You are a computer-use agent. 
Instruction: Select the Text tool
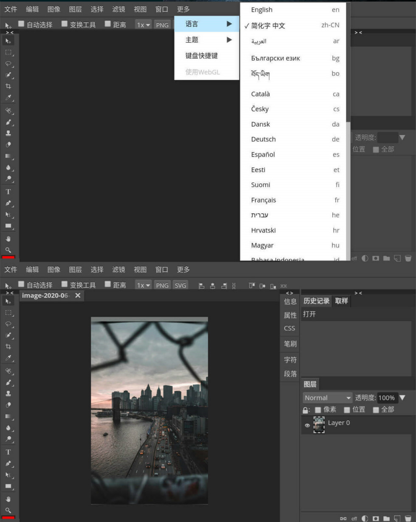coord(8,191)
